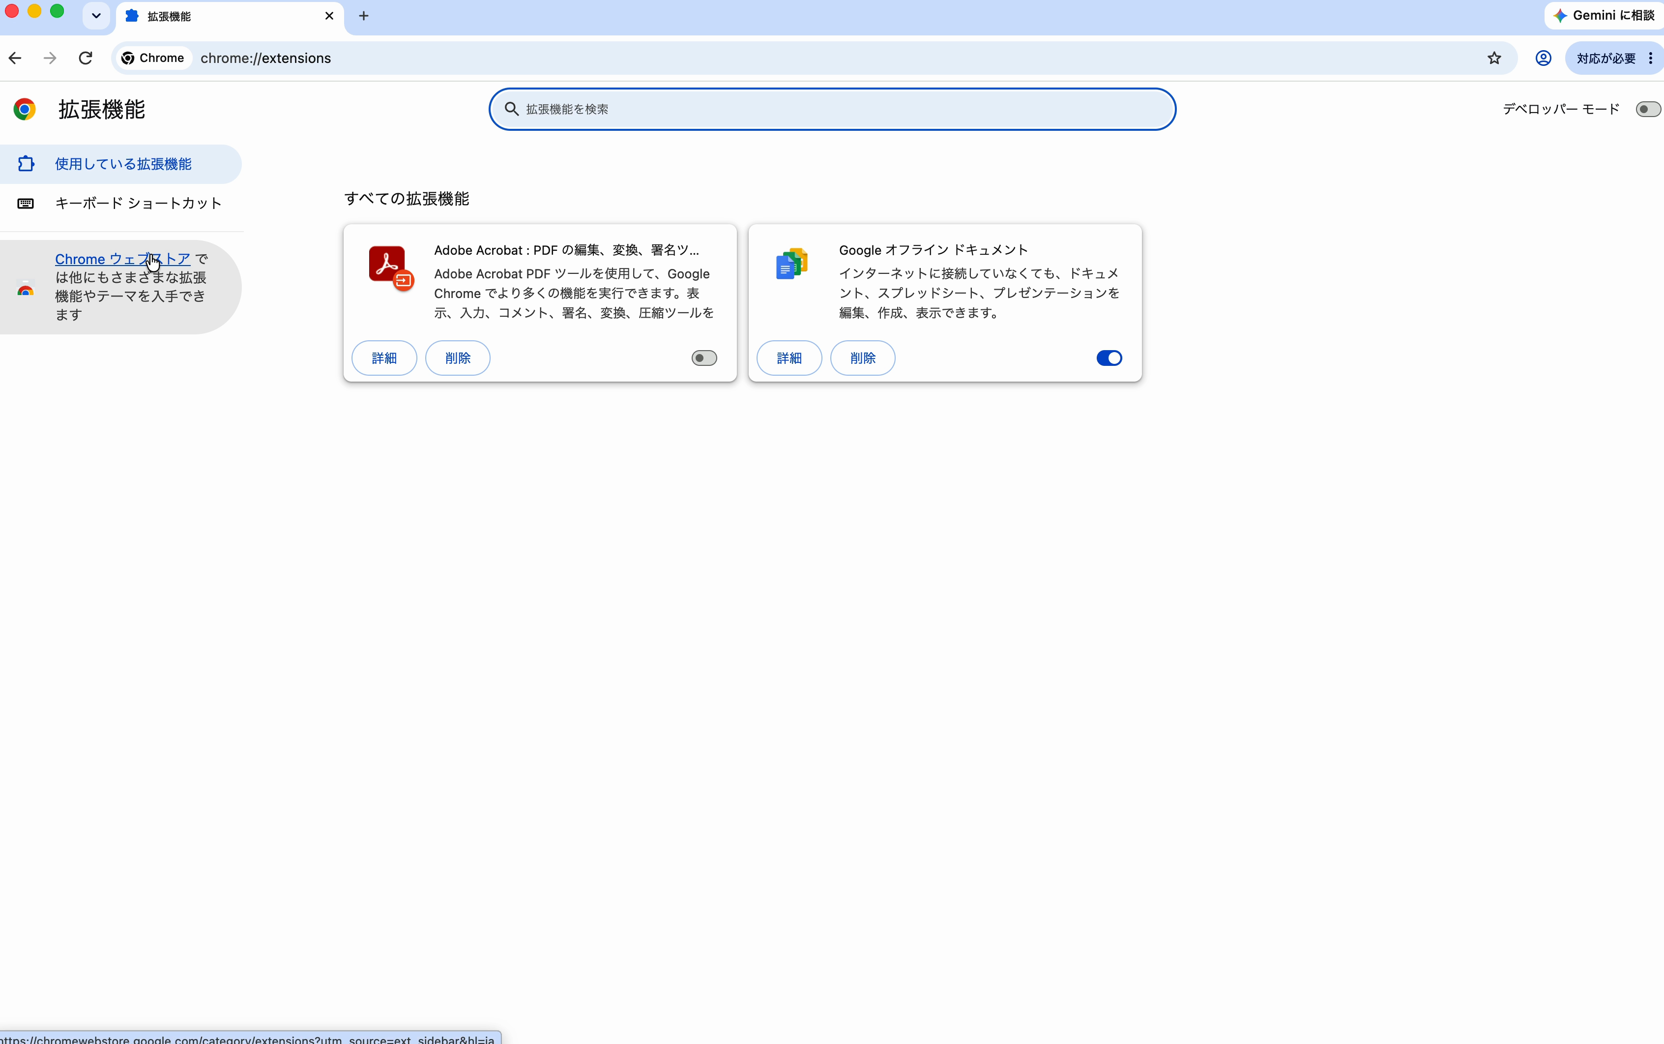Open the Chrome three-dot menu
This screenshot has height=1044, width=1664.
1650,58
